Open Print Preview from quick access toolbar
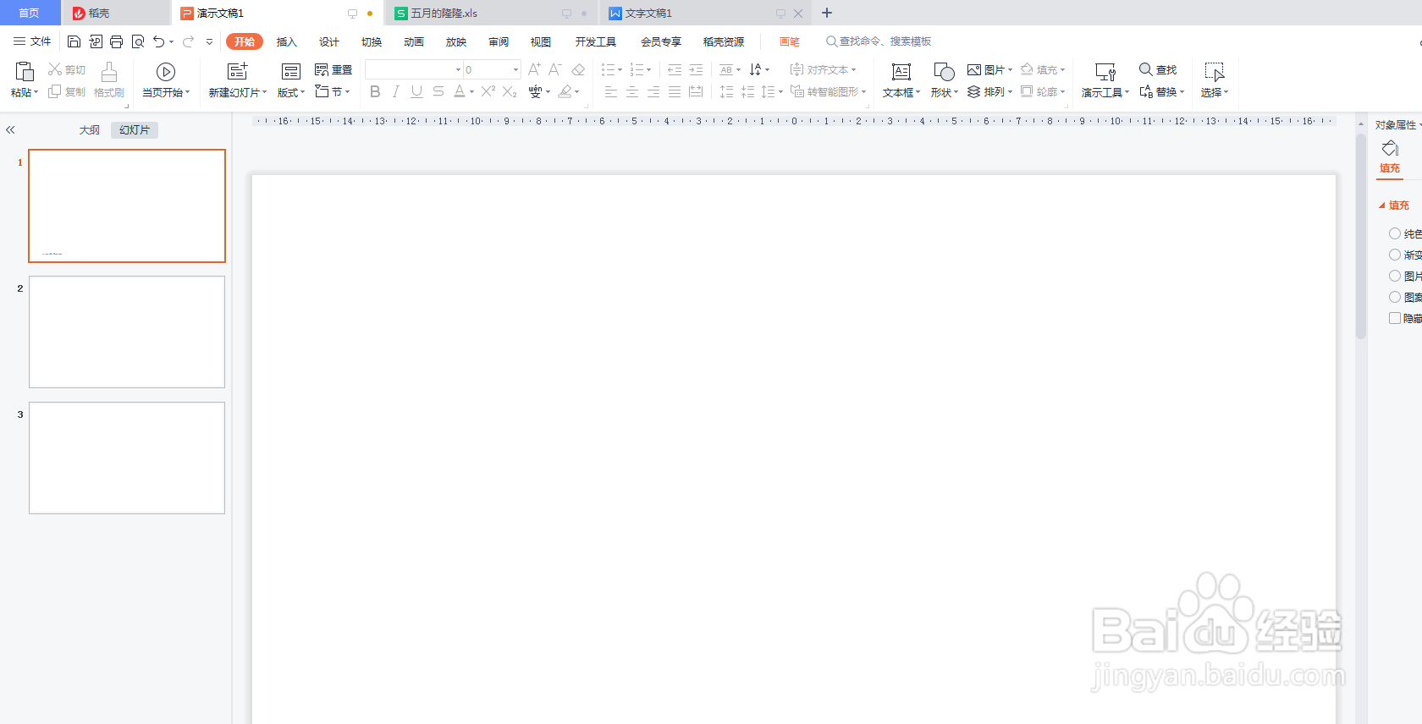This screenshot has height=724, width=1422. pos(137,41)
